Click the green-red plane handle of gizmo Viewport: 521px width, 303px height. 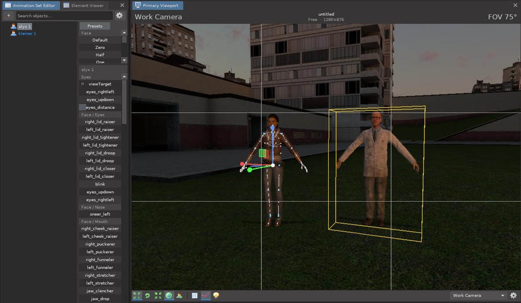coord(263,153)
